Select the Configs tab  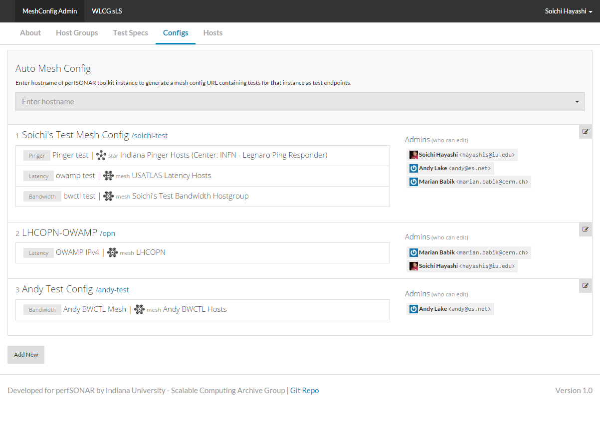(x=176, y=33)
